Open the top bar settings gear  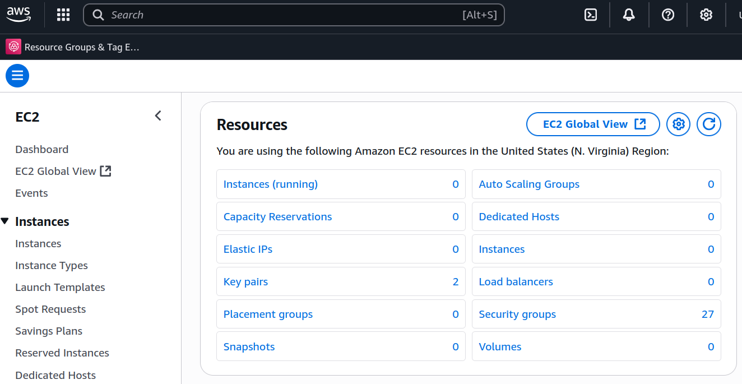pos(706,15)
